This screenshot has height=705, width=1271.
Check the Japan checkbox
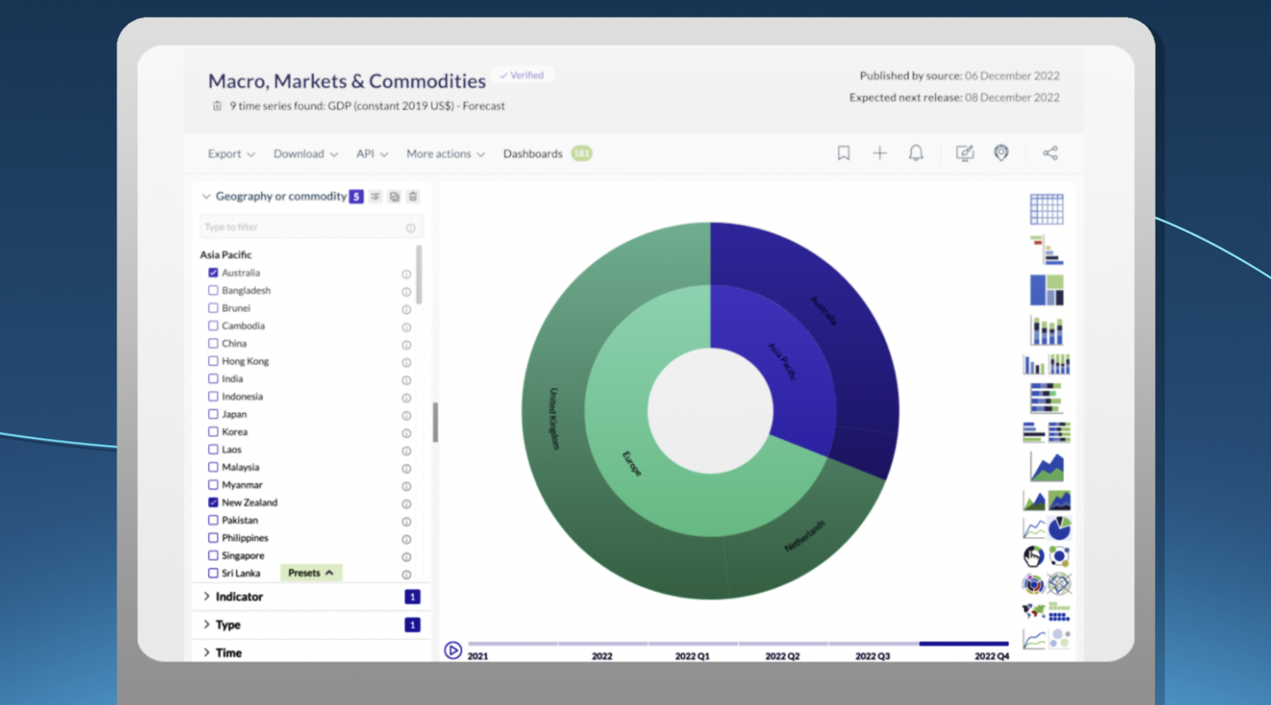coord(214,414)
